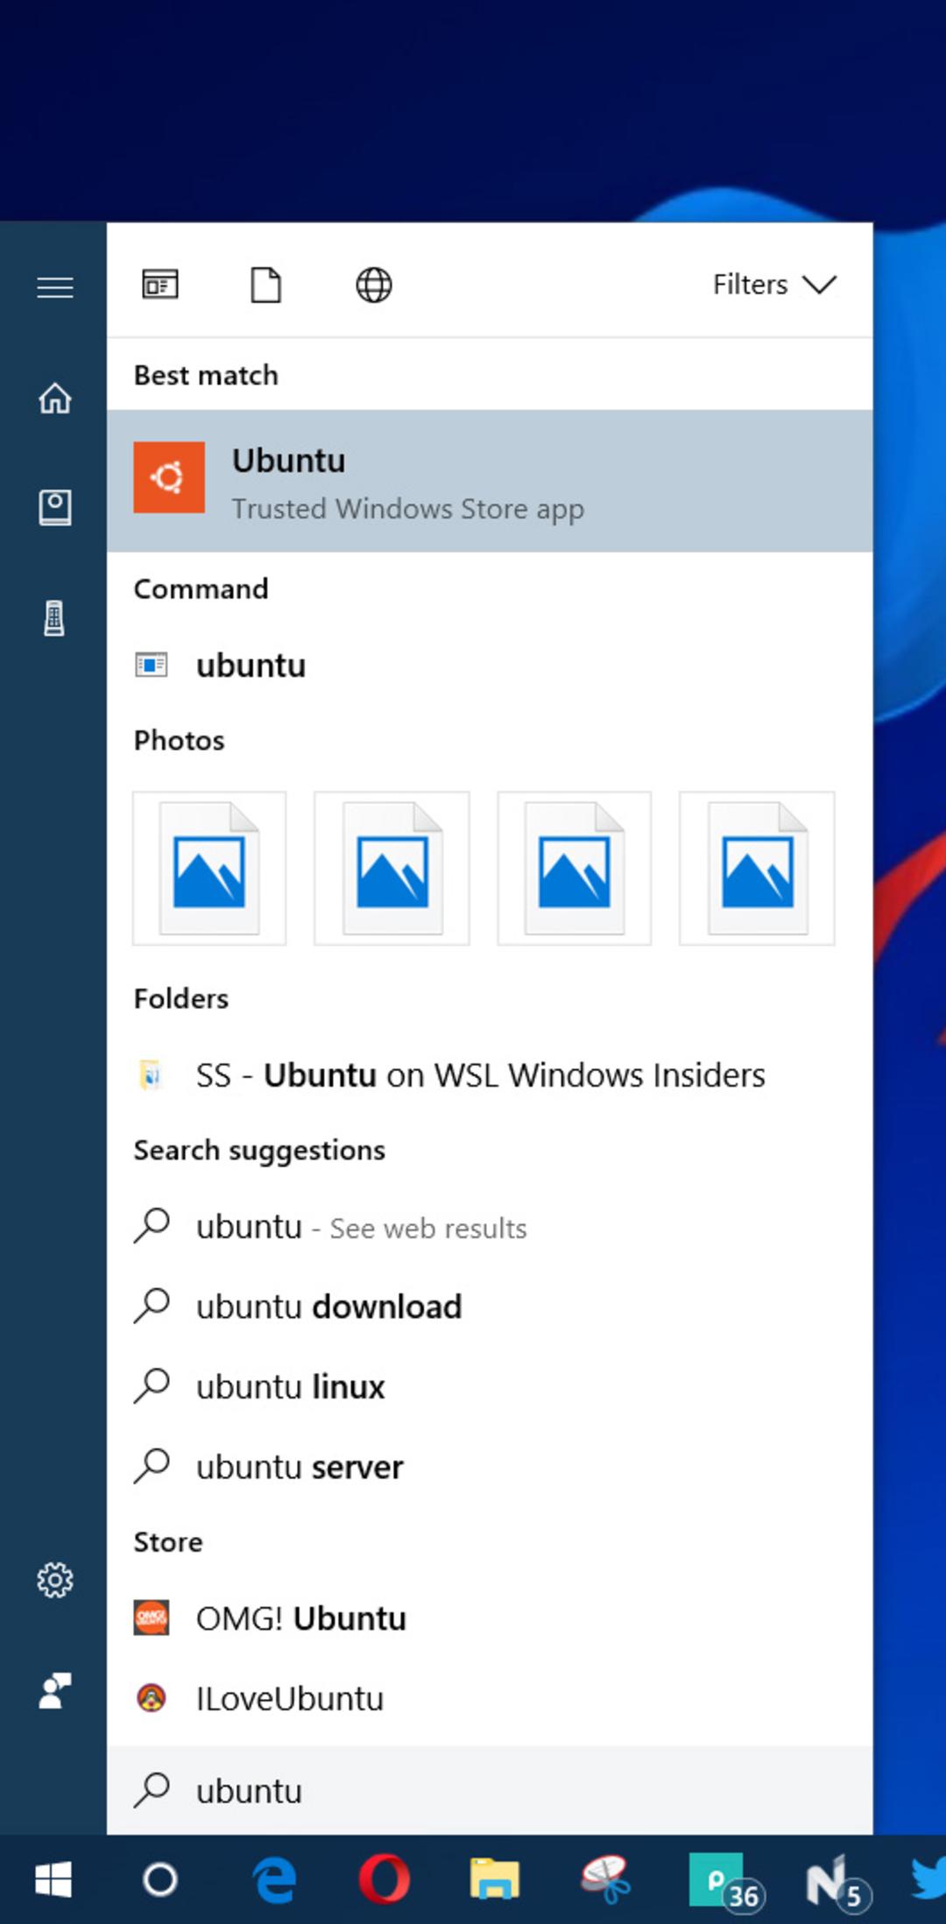Select the 'ubuntu server' suggestion
Image resolution: width=946 pixels, height=1924 pixels.
(490, 1467)
